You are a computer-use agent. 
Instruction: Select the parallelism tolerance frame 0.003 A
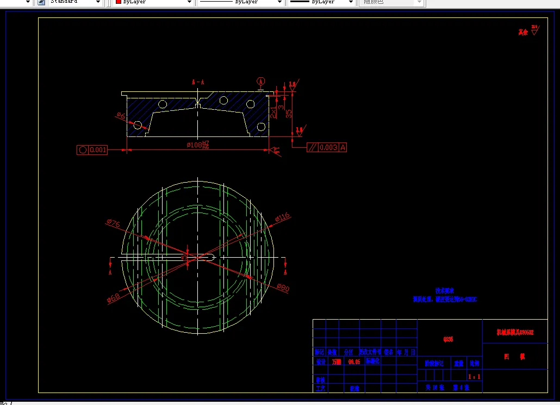(326, 147)
